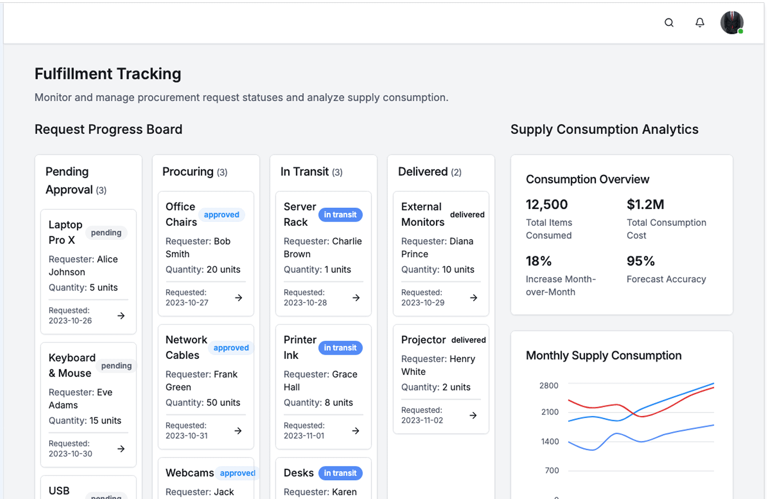This screenshot has height=499, width=767.
Task: Click Server Rack card arrow
Action: (356, 298)
